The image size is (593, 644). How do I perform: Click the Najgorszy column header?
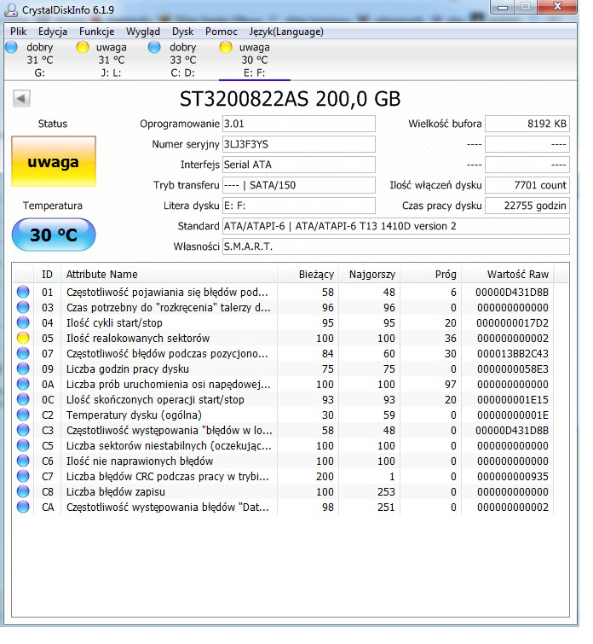[369, 274]
